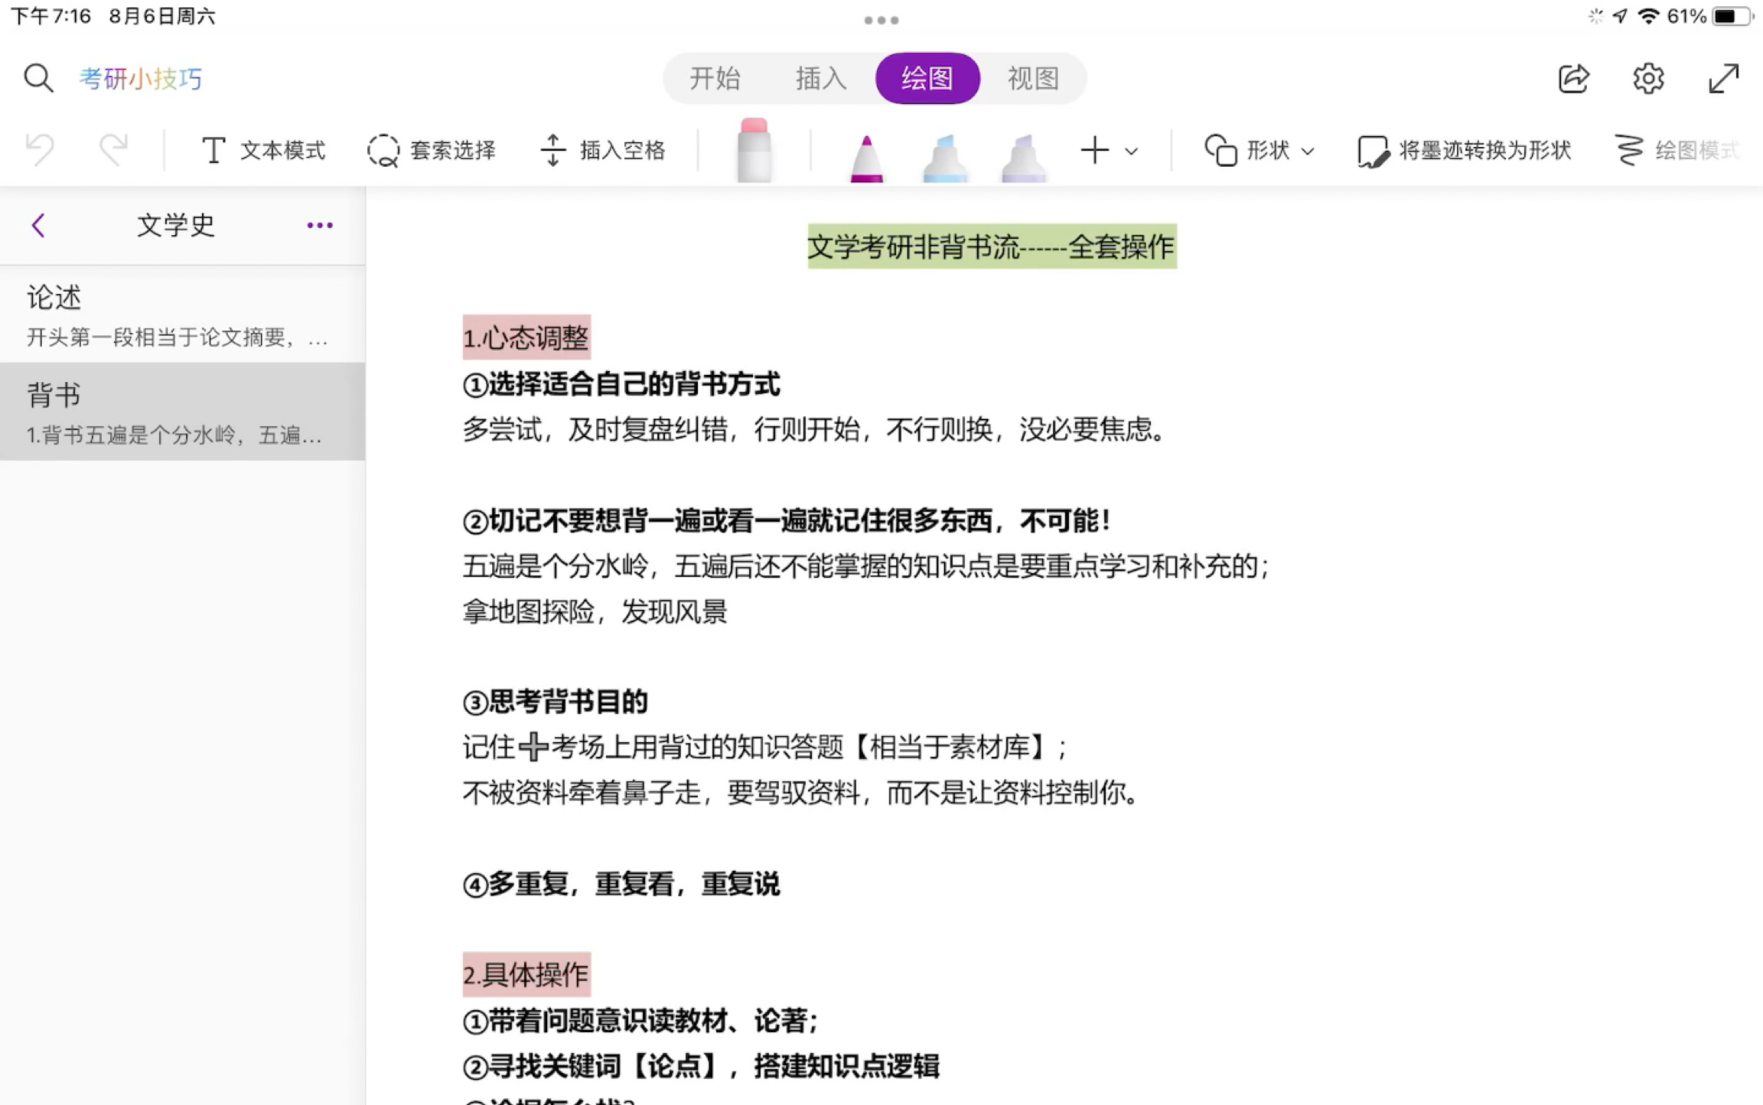Open the share icon
The image size is (1763, 1105).
(x=1573, y=78)
